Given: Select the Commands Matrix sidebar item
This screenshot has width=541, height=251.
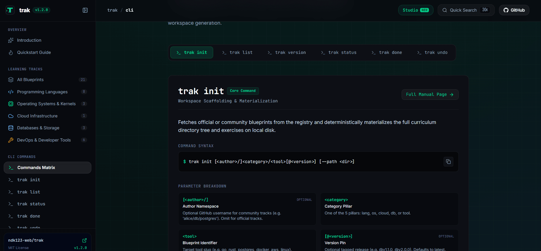Looking at the screenshot, I should coord(47,168).
